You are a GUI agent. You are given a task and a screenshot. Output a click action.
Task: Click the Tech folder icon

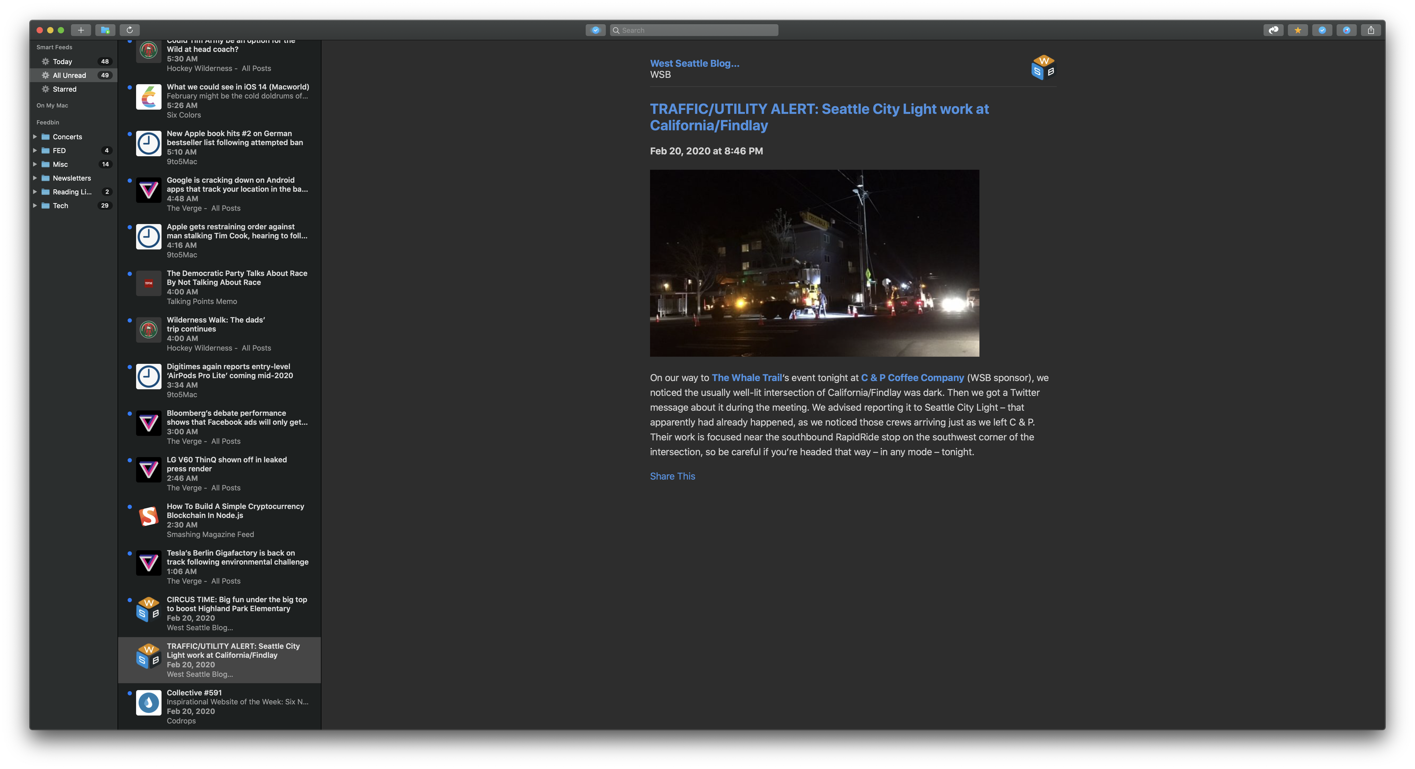(x=46, y=205)
